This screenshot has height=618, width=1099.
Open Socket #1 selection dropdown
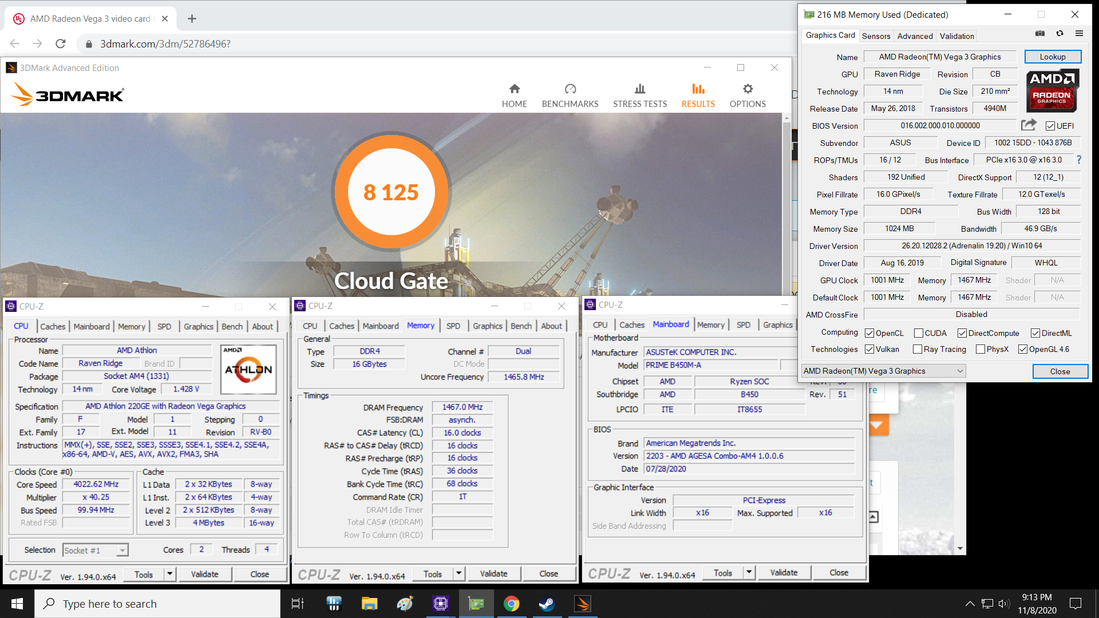pyautogui.click(x=95, y=550)
